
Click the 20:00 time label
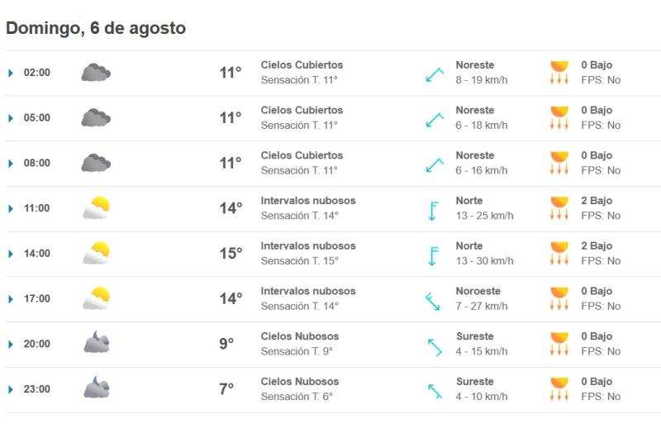coord(37,344)
